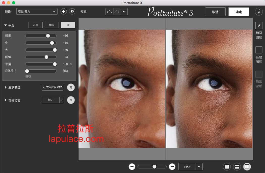Screen dimensions: 265x173
Task: Click the 确定 button
Action: [x=238, y=12]
